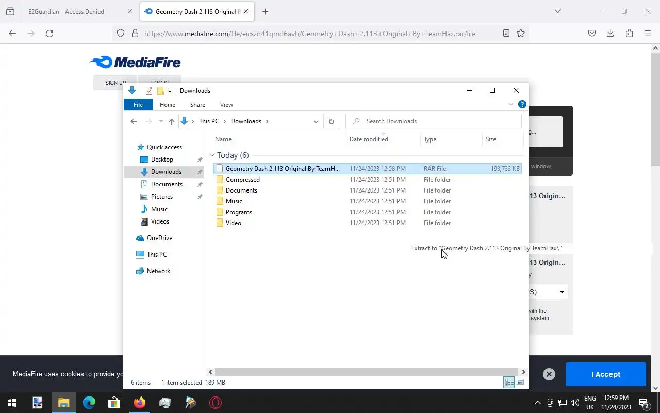
Task: Toggle Firefox reader view icon
Action: [x=506, y=34]
